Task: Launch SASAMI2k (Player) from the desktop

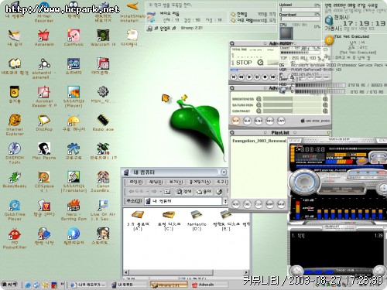Action: (x=74, y=97)
